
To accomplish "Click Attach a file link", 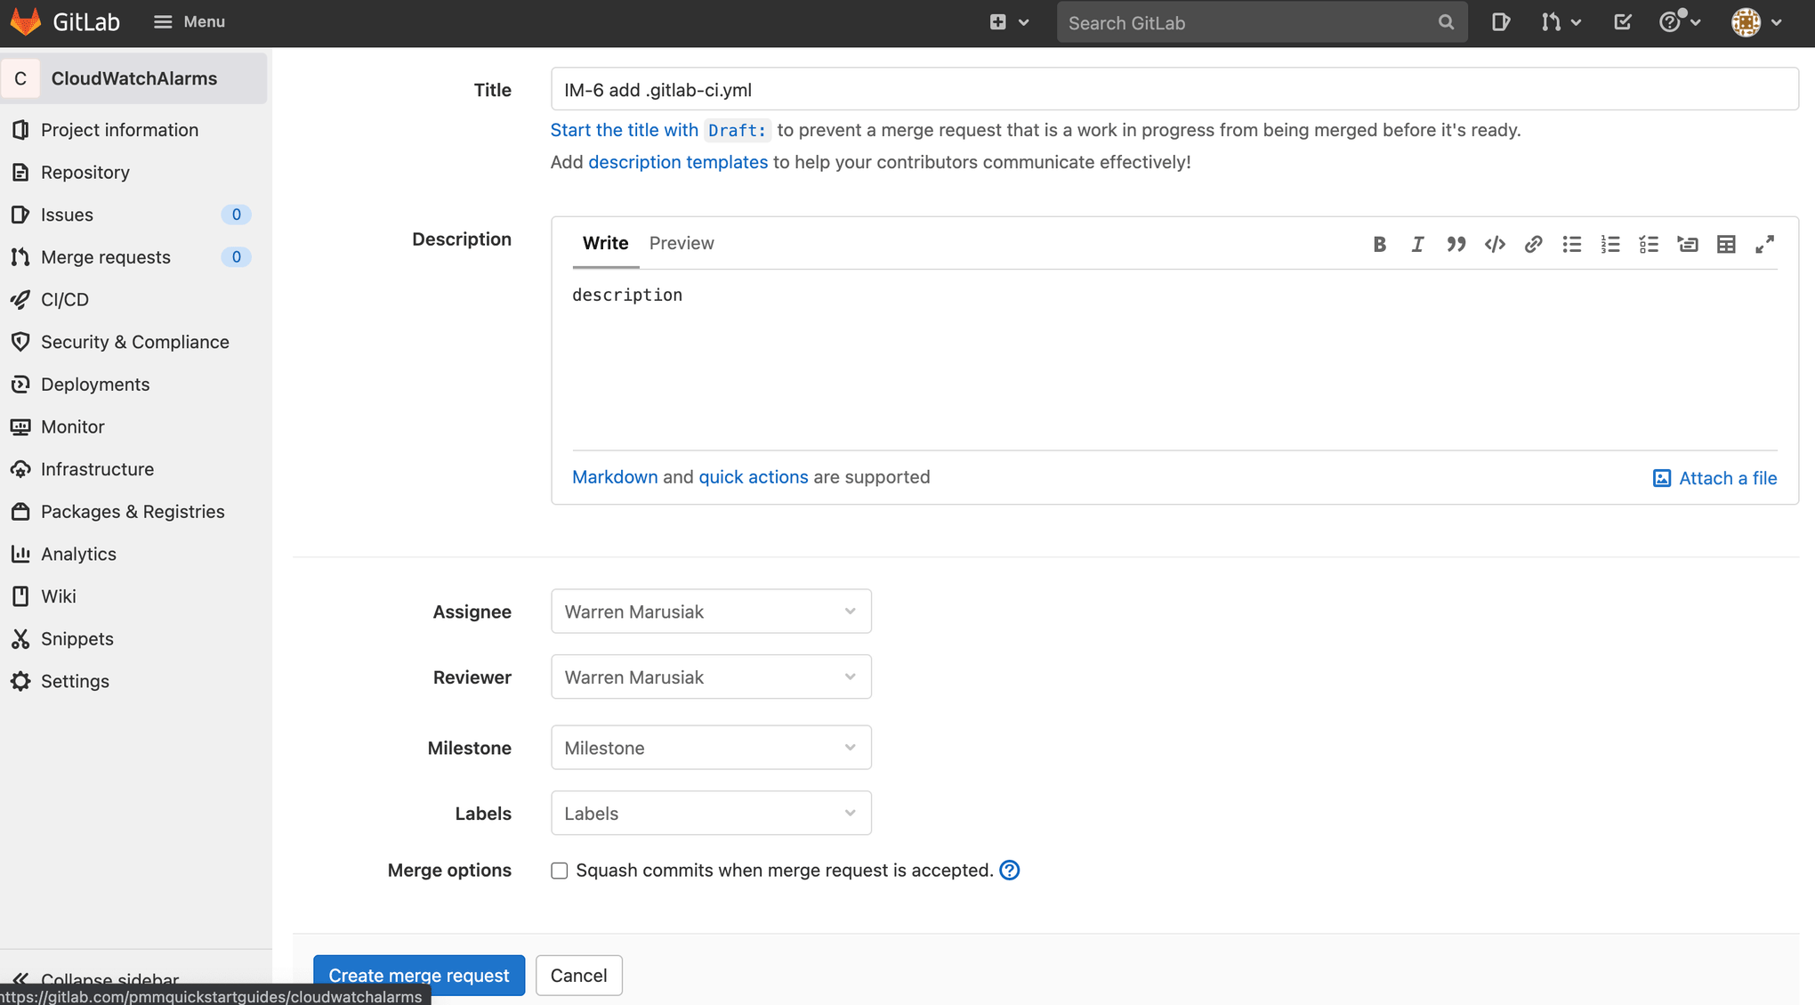I will coord(1717,475).
